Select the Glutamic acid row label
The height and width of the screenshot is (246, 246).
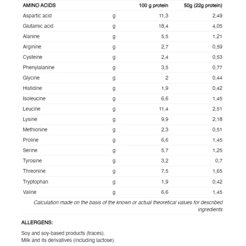38,26
